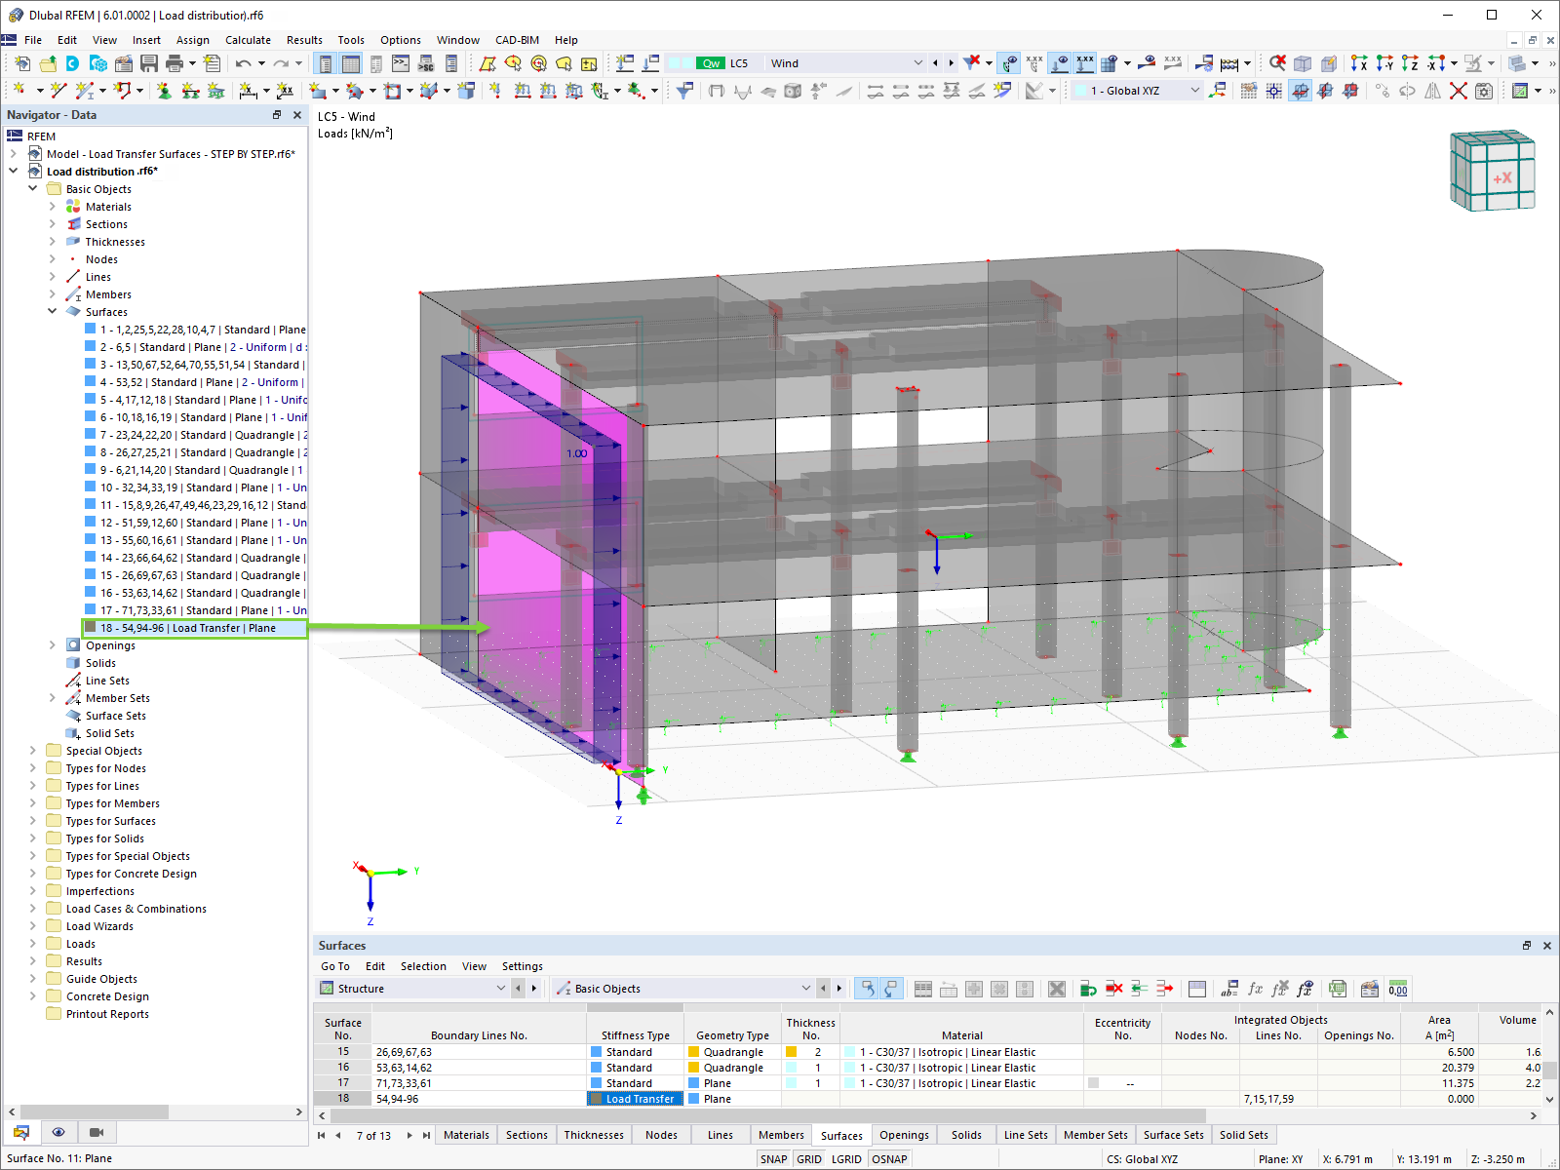Click Go To in Surfaces table
The height and width of the screenshot is (1170, 1560).
point(334,966)
